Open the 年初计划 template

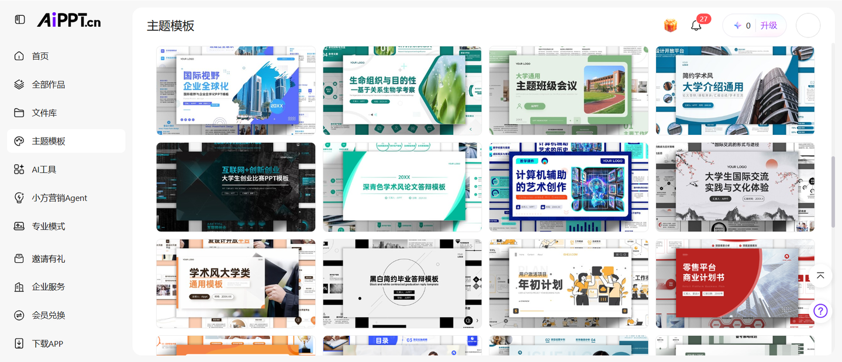click(569, 283)
